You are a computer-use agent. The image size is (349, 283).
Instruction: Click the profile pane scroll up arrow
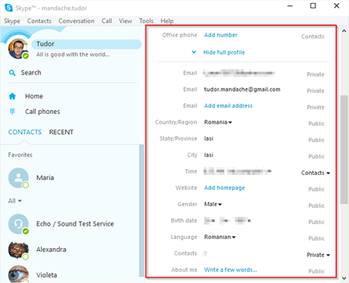click(x=344, y=31)
